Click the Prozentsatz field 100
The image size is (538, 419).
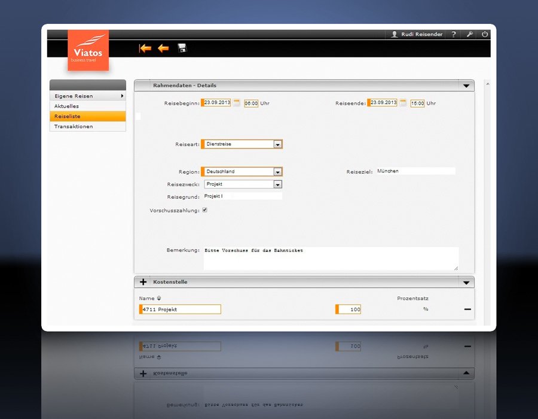click(349, 309)
